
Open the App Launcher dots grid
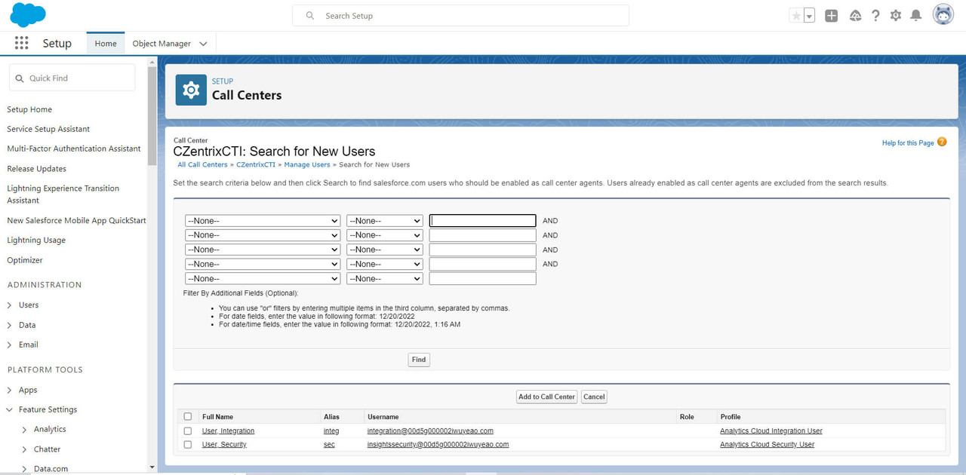pyautogui.click(x=21, y=43)
